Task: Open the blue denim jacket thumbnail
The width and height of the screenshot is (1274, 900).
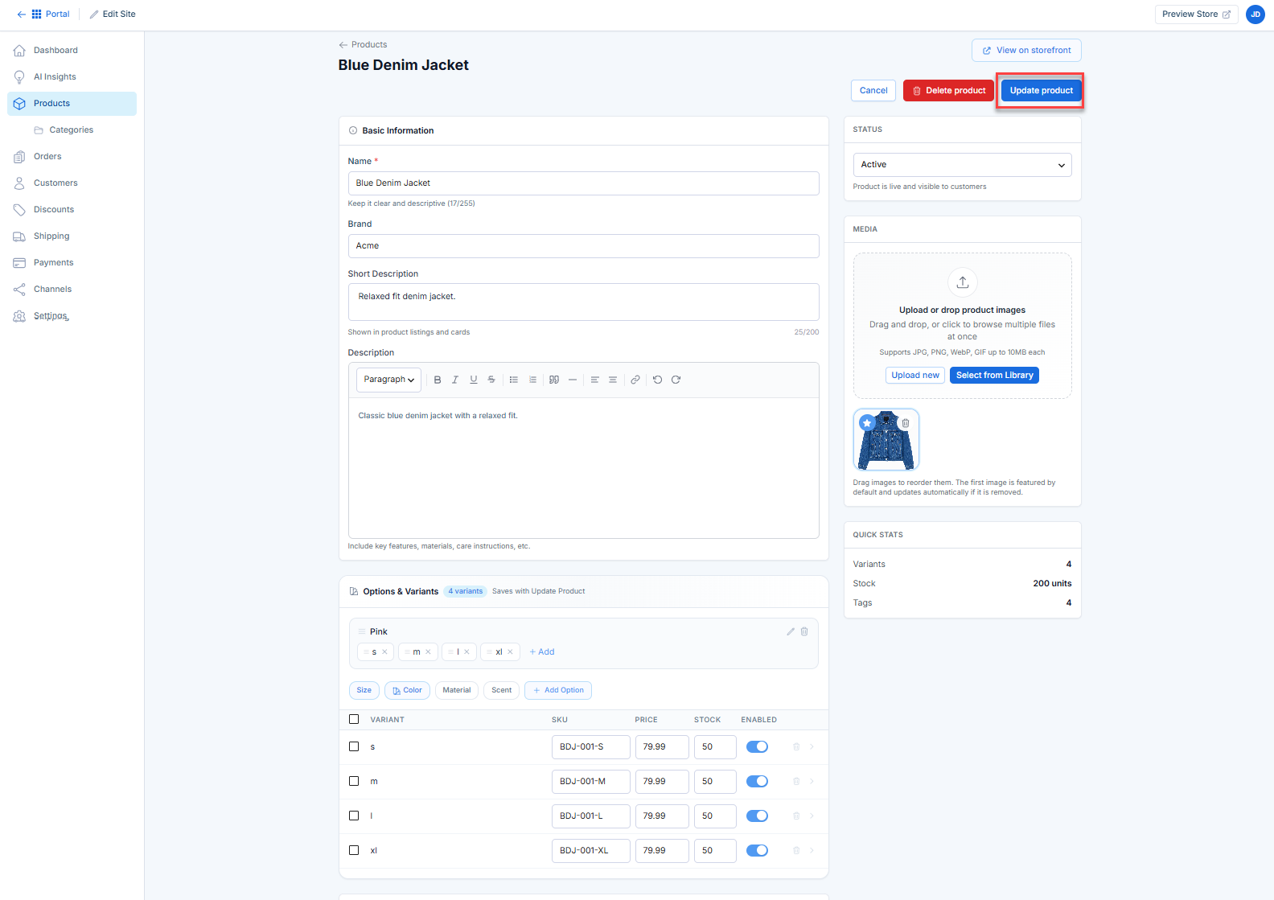Action: (886, 440)
